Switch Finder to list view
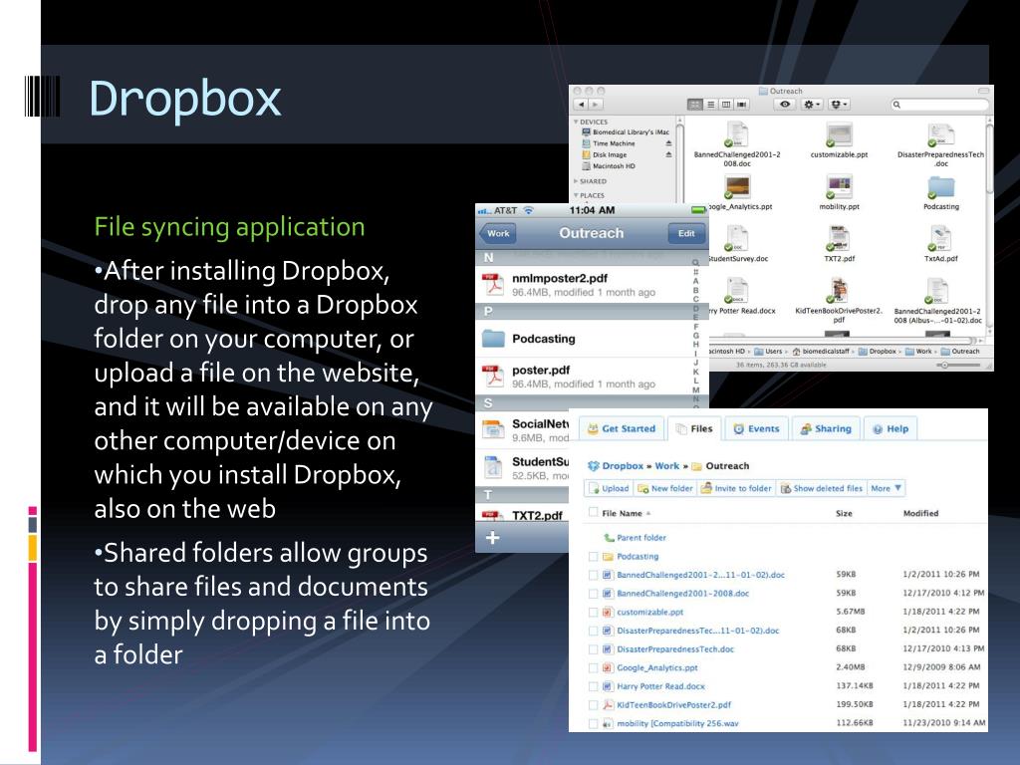1020x765 pixels. pyautogui.click(x=711, y=105)
